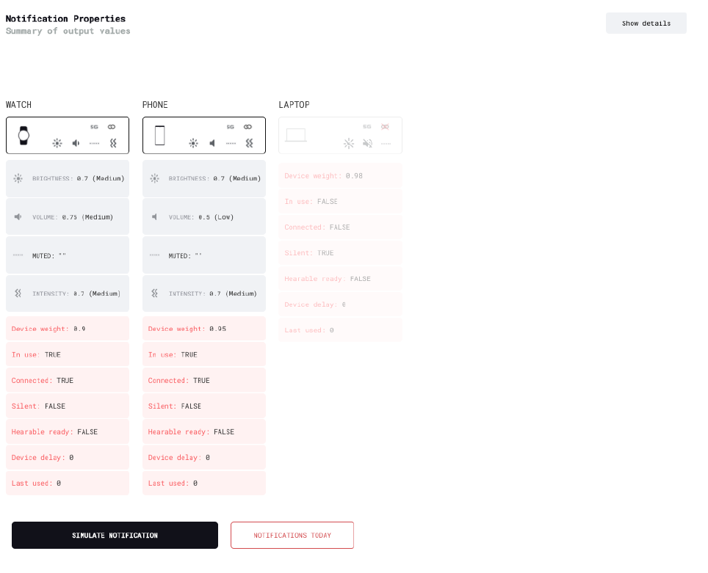
Task: Click Watch "Device delay: 0" row
Action: [x=68, y=458]
